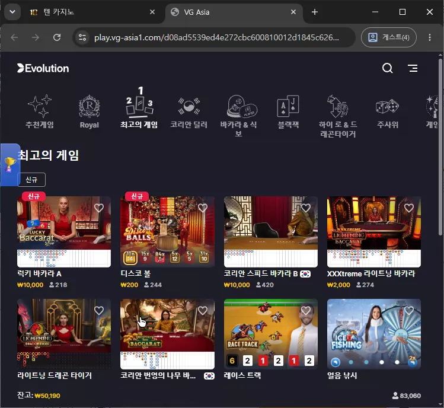
Task: View site information icon in address bar
Action: [82, 37]
